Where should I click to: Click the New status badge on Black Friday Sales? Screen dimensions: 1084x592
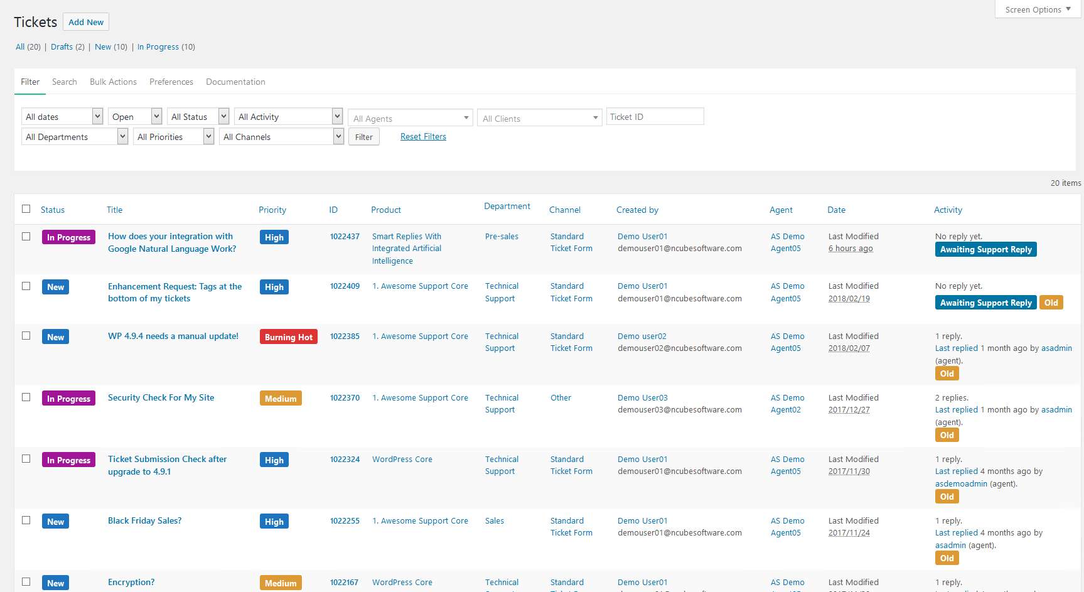[x=55, y=522]
